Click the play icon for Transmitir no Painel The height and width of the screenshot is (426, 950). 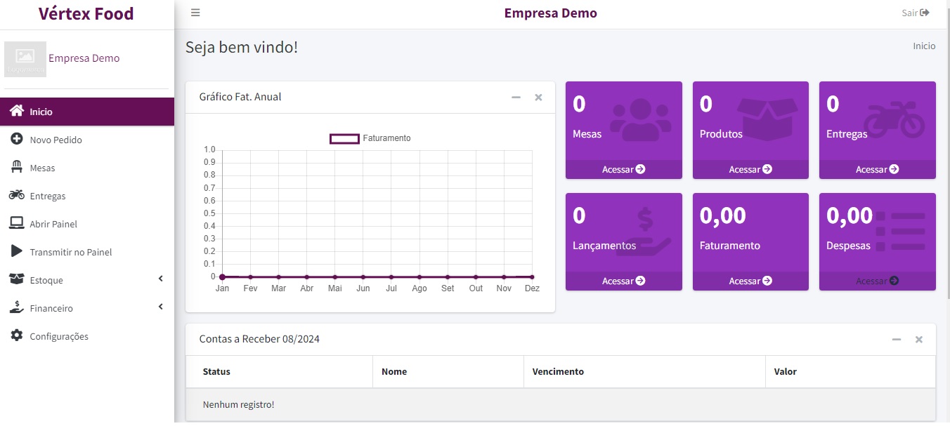pyautogui.click(x=17, y=252)
